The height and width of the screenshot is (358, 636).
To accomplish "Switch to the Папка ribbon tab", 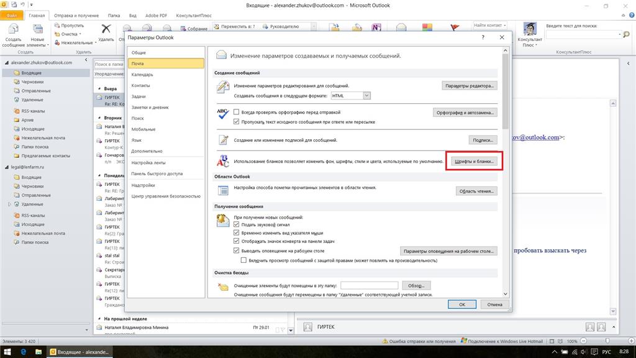I will coord(114,16).
